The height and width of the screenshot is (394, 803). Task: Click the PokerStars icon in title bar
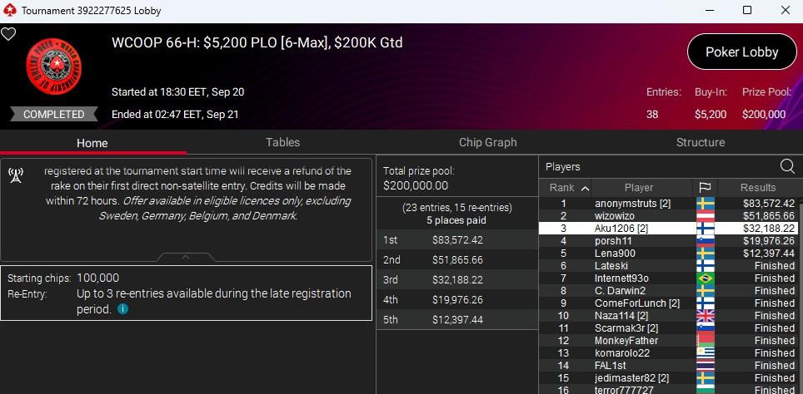(x=9, y=11)
